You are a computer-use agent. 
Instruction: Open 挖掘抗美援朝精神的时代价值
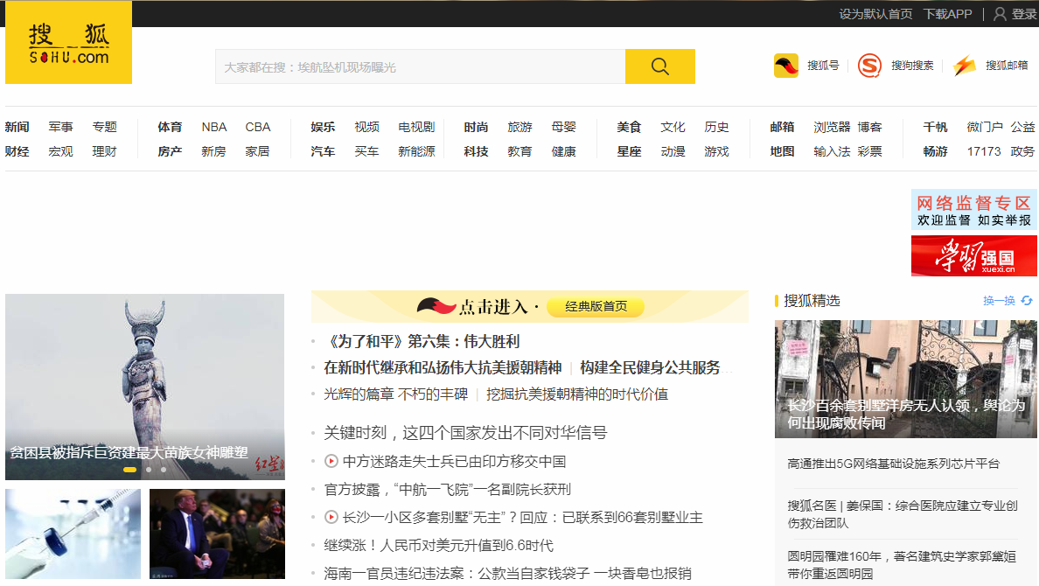click(577, 394)
